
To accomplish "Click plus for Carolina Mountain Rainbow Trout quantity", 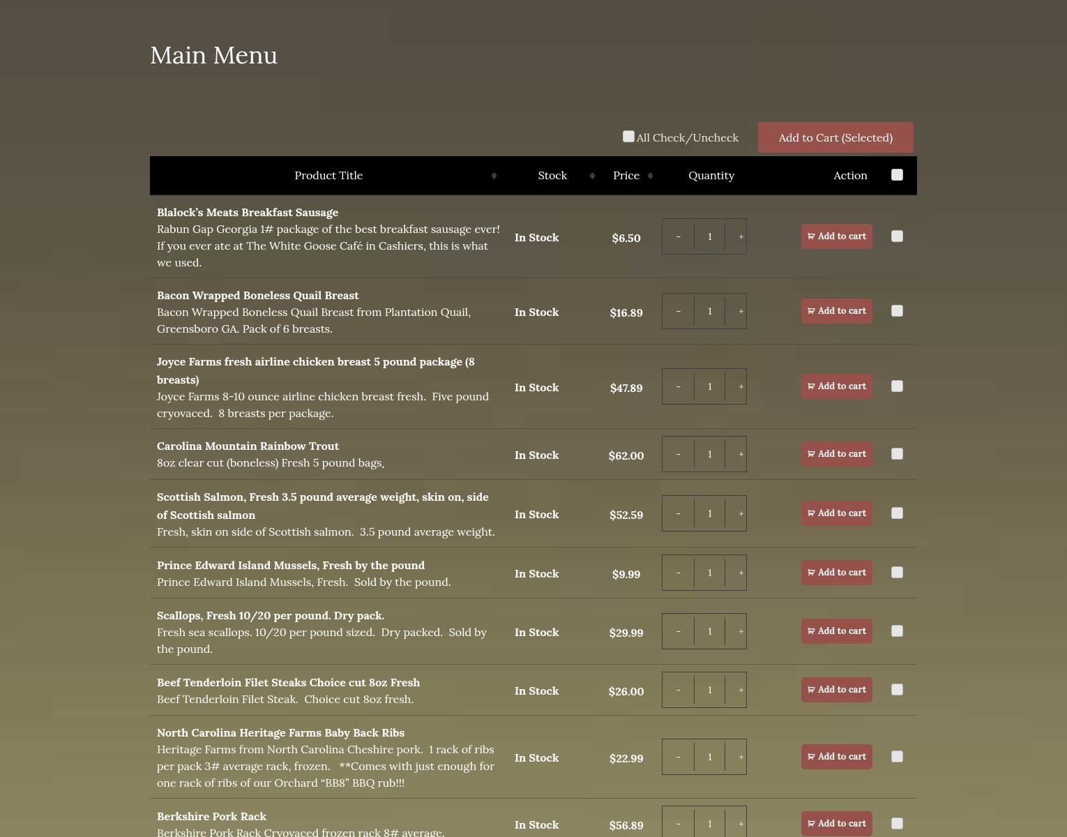I will (740, 454).
